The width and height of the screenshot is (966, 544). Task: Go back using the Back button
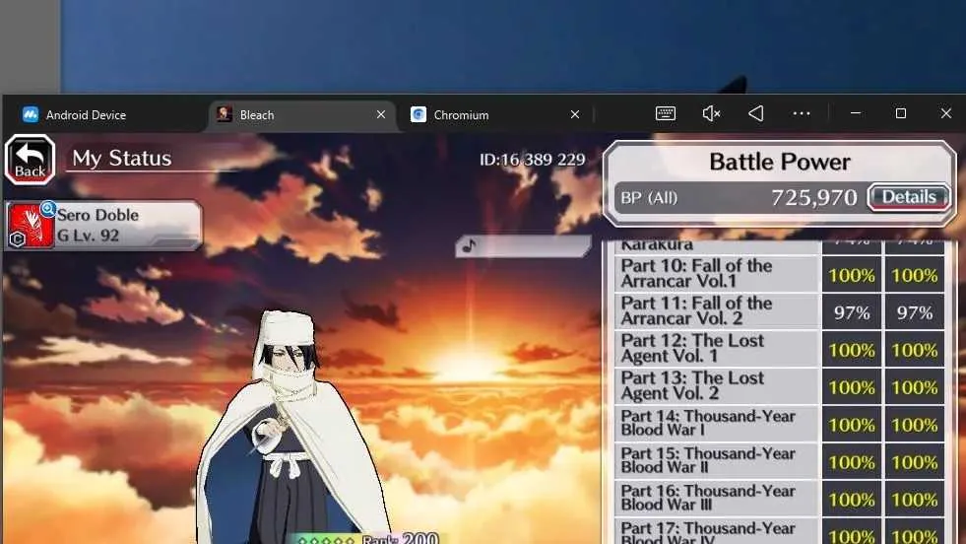31,160
